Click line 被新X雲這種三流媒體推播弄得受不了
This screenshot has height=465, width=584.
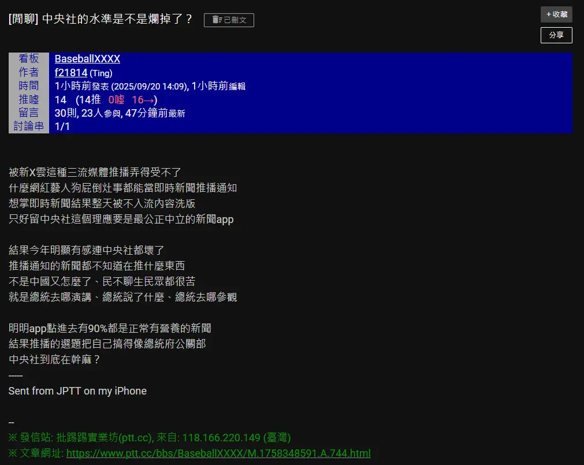(x=95, y=172)
